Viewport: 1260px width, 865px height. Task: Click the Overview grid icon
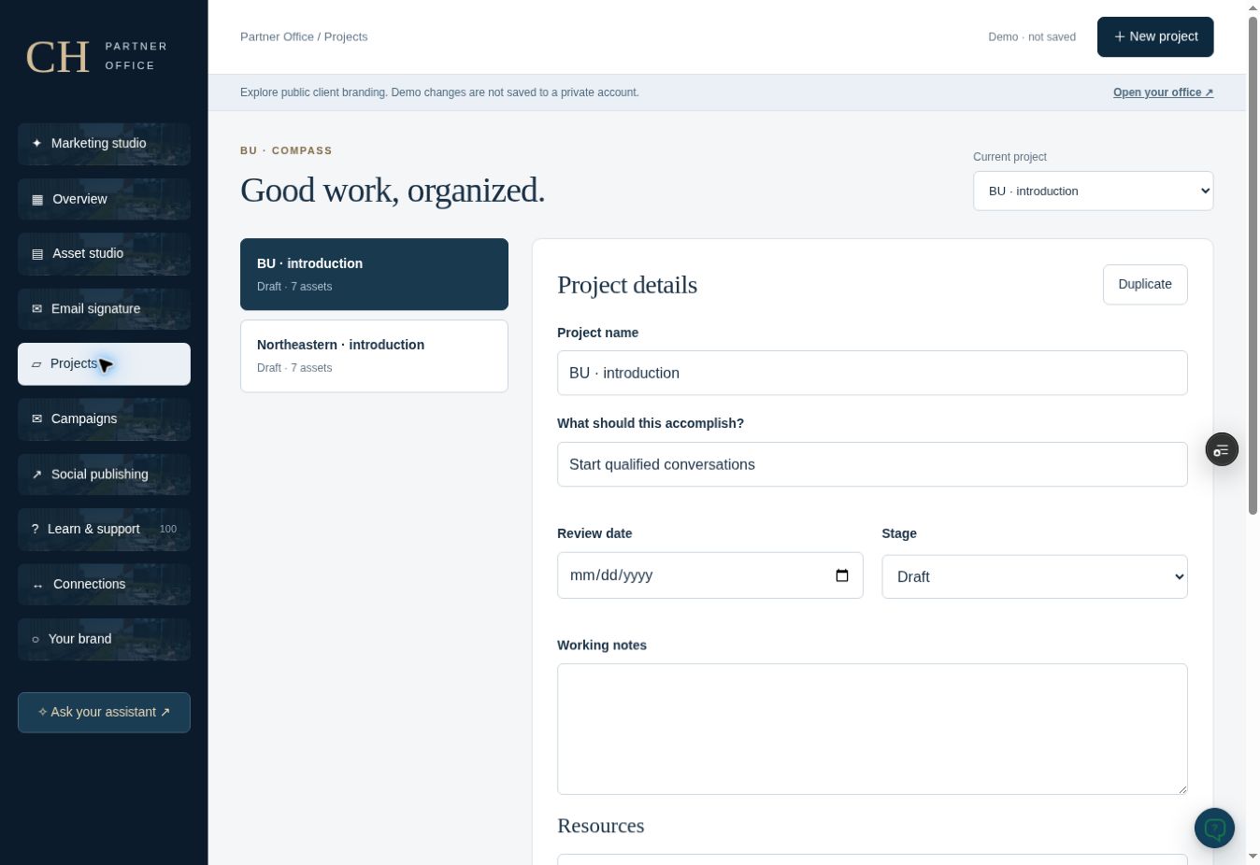coord(37,199)
